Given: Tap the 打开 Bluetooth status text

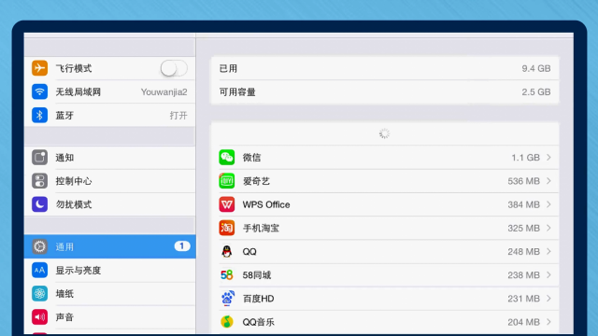Looking at the screenshot, I should (x=178, y=116).
